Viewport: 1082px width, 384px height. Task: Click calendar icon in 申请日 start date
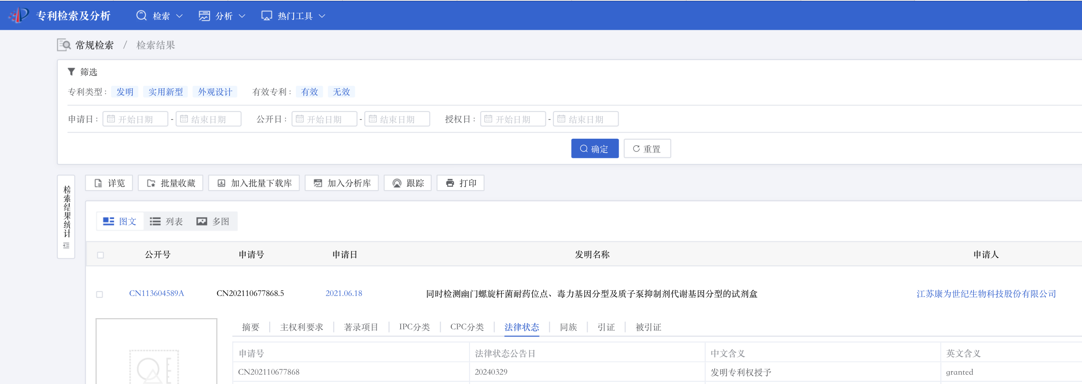tap(111, 119)
